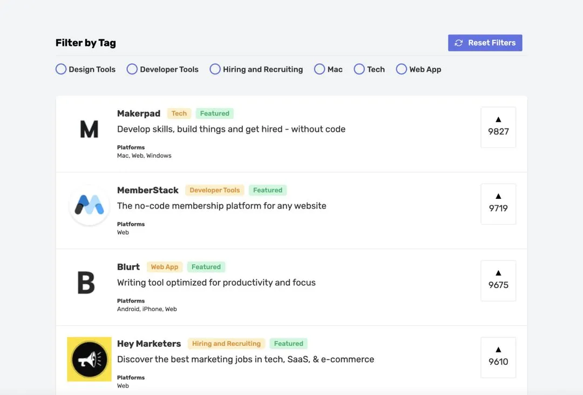
Task: Open the Makerpad product listing
Action: (139, 113)
